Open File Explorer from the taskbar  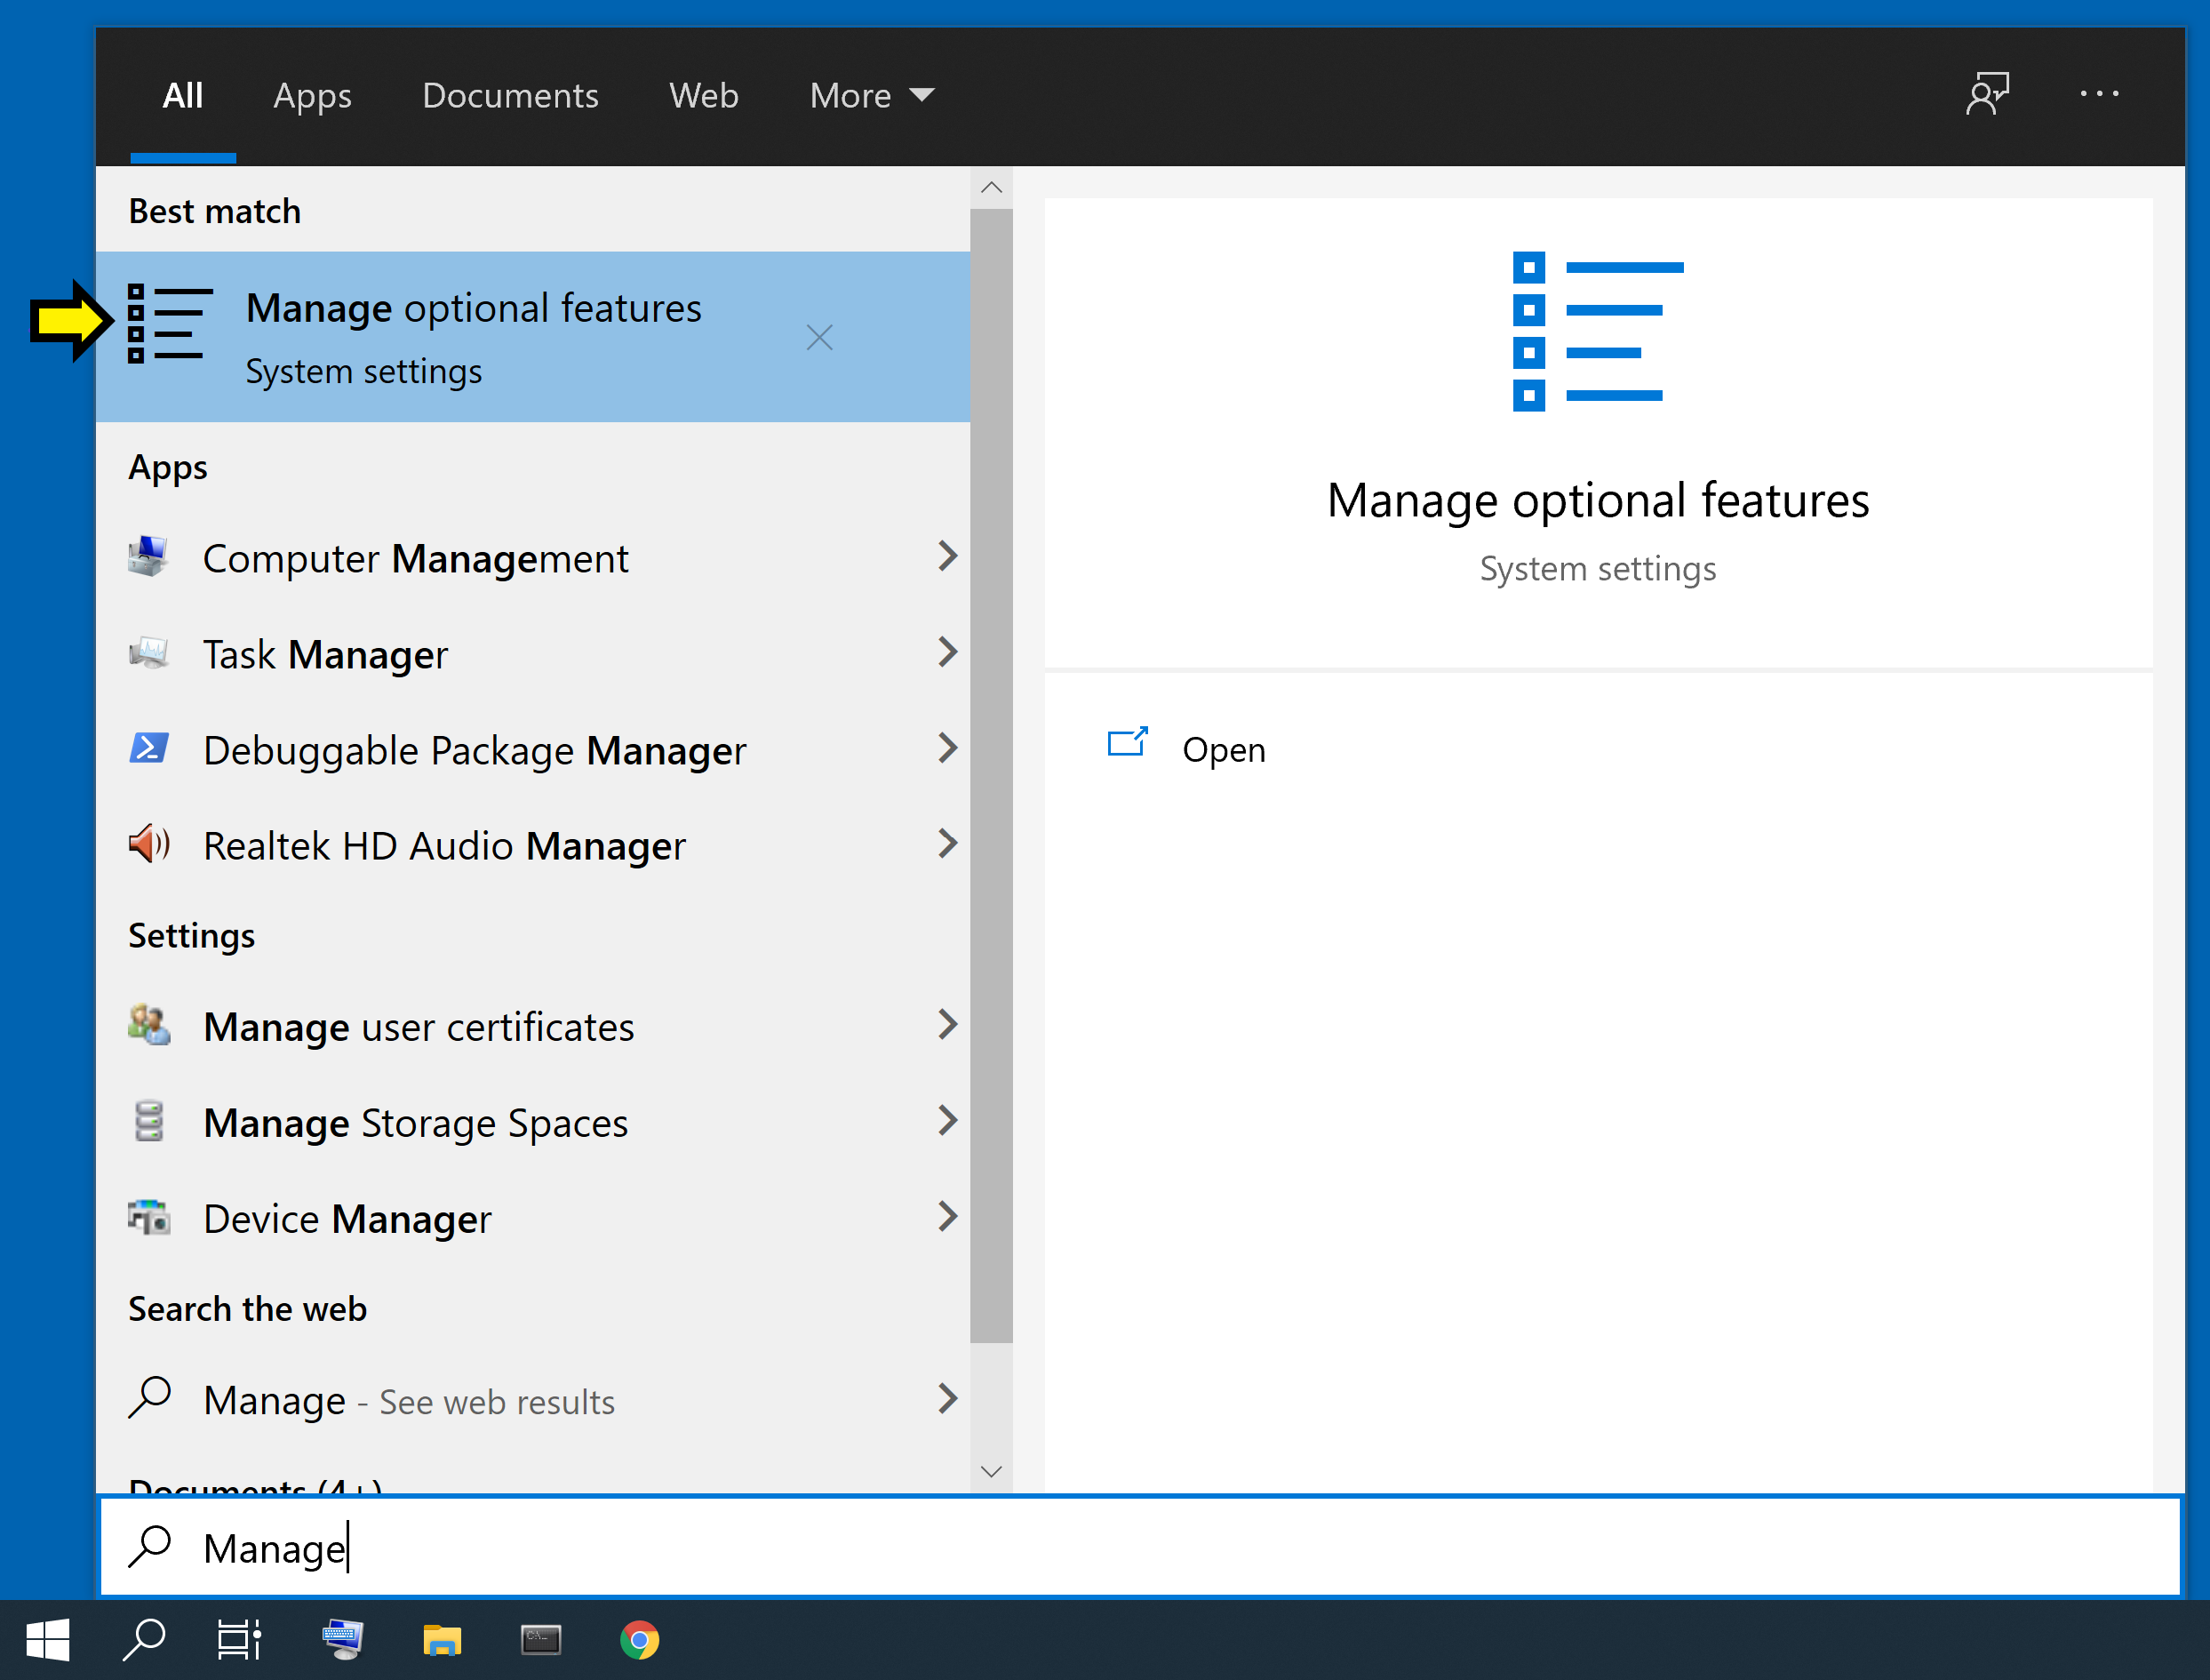[441, 1640]
